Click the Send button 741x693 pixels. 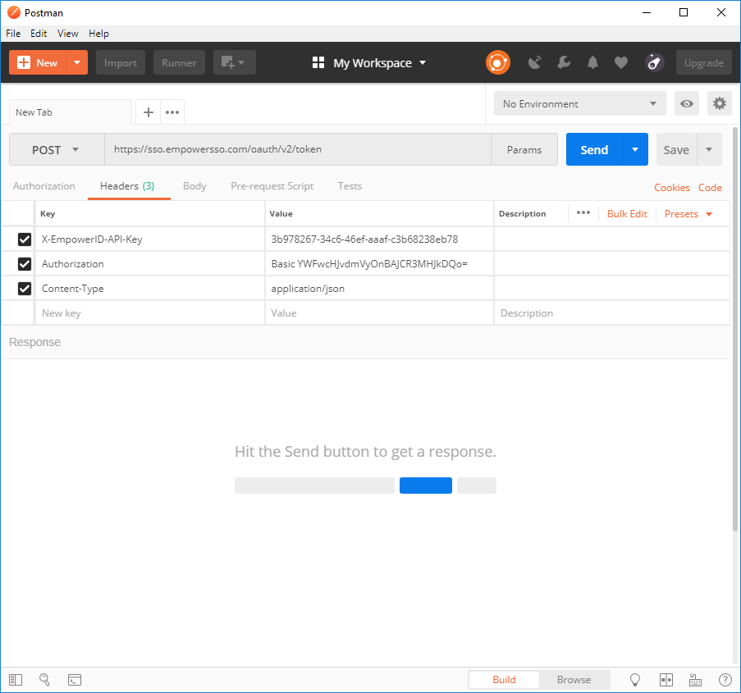tap(593, 149)
